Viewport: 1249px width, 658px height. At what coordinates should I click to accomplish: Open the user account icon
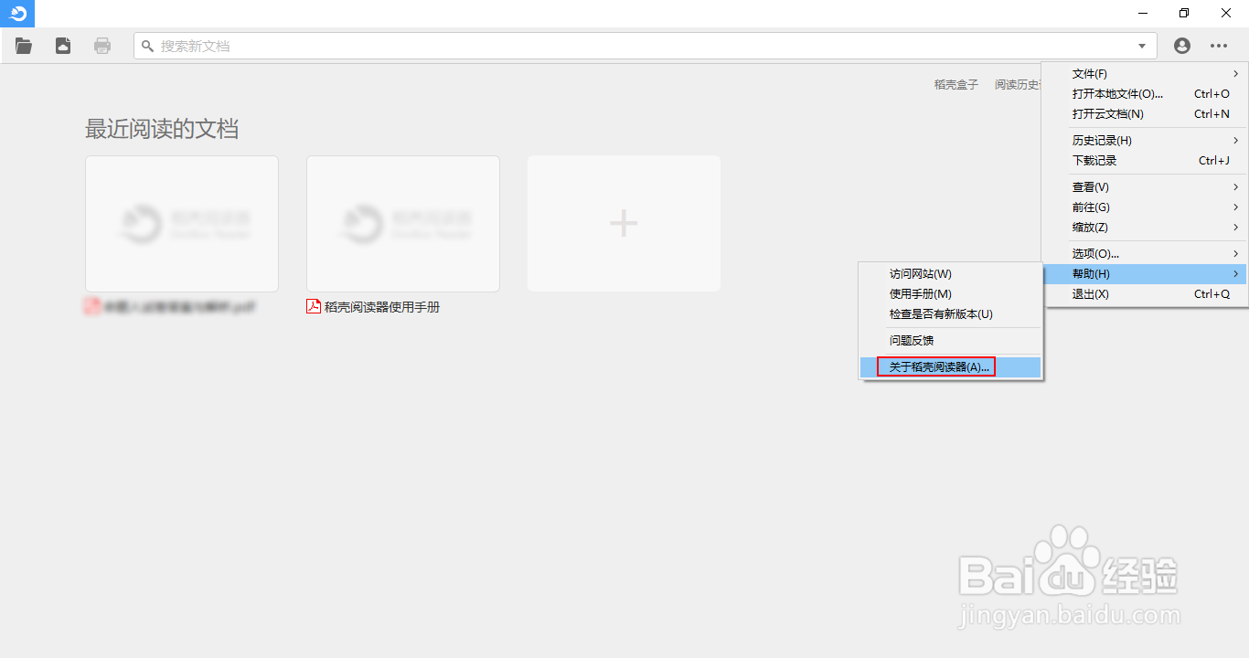pyautogui.click(x=1182, y=46)
